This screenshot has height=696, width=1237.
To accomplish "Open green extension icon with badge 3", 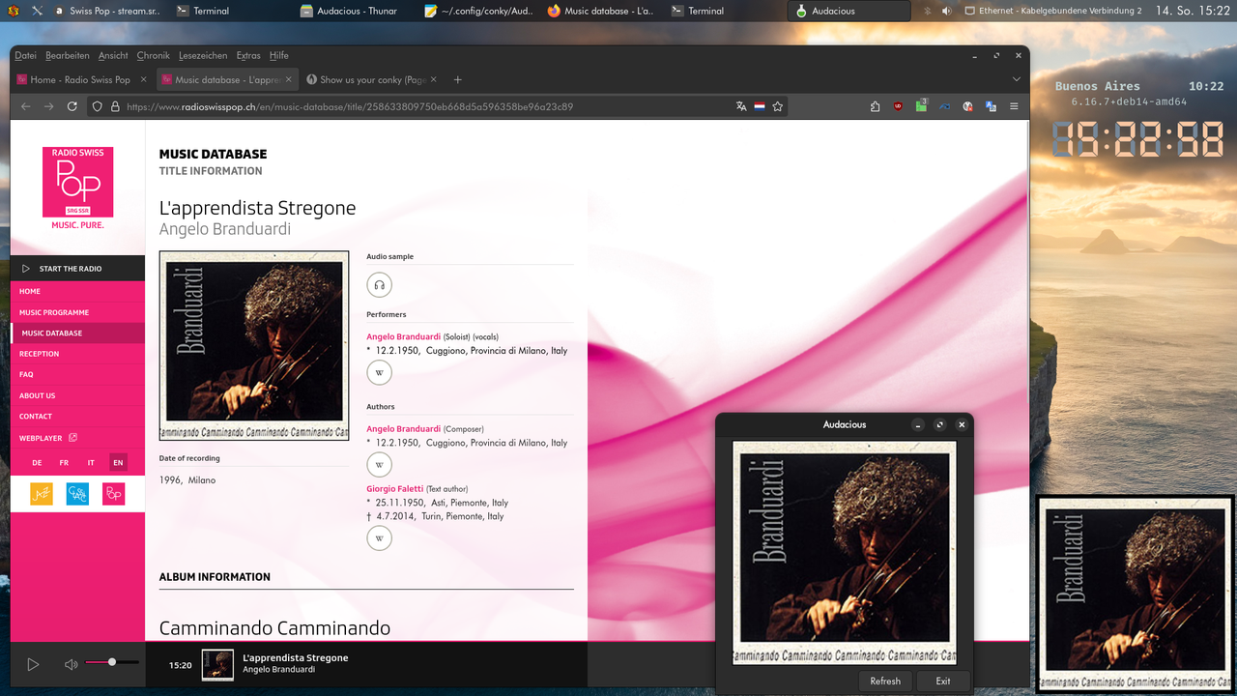I will tap(921, 105).
